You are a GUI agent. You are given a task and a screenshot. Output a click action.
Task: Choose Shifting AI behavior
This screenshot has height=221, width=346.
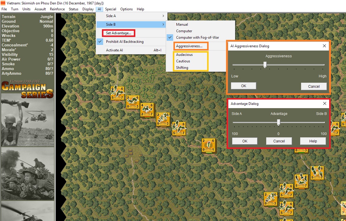click(x=182, y=67)
